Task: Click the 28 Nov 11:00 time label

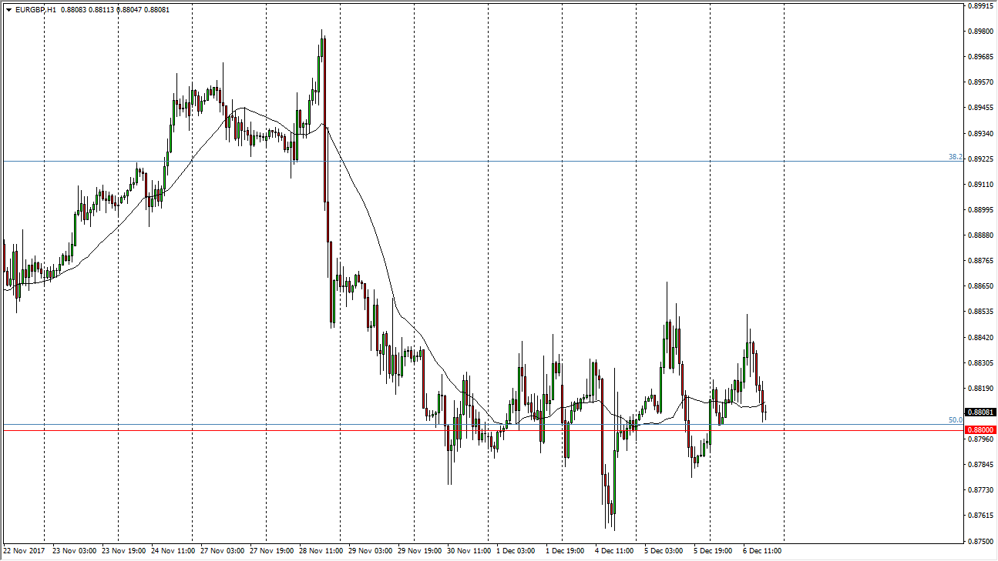Action: click(x=322, y=551)
